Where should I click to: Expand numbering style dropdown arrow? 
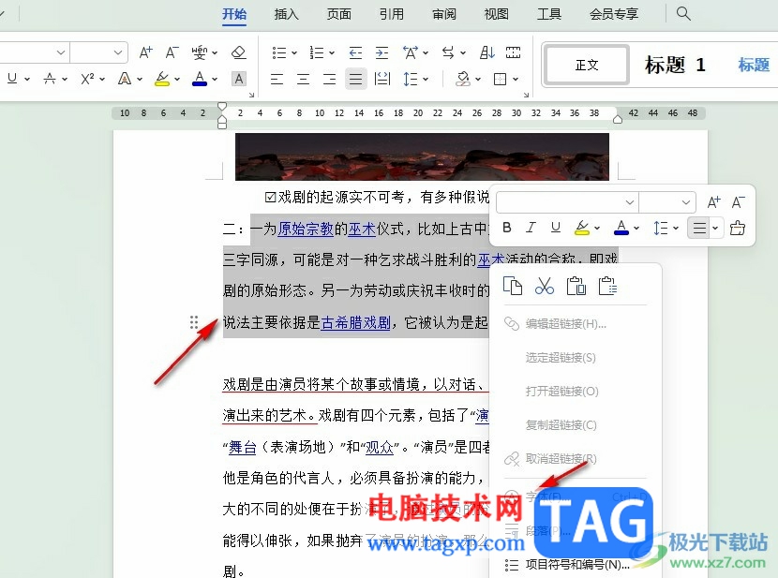[x=332, y=52]
